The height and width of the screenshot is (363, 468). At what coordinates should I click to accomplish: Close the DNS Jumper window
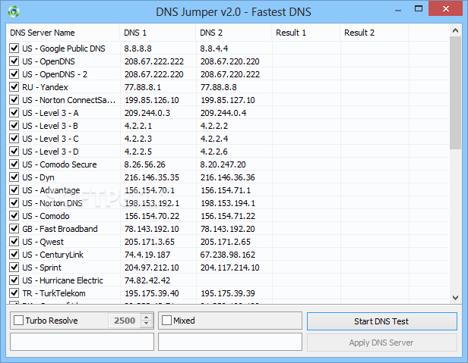[446, 8]
